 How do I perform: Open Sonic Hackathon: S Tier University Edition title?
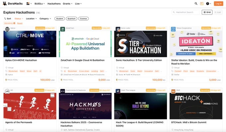[x=139, y=60]
